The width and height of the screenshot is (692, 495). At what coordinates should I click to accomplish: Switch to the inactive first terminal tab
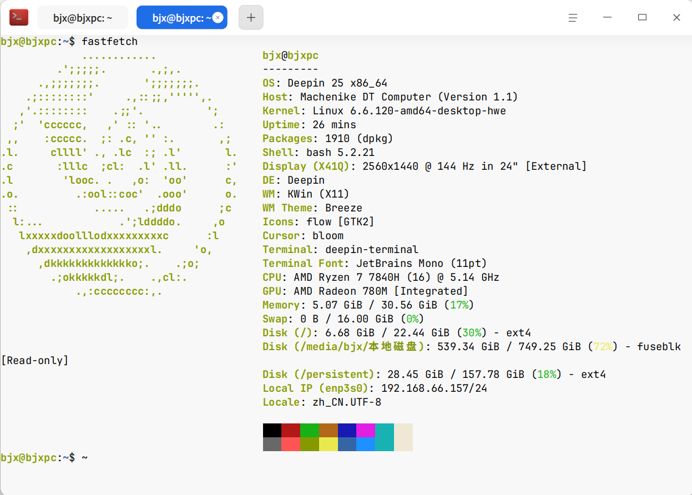click(83, 18)
